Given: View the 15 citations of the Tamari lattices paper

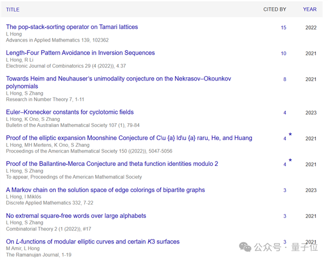Looking at the screenshot, I should pyautogui.click(x=283, y=27).
